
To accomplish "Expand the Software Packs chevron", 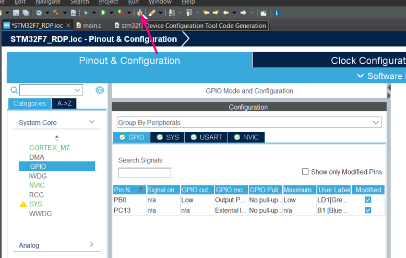I will (360, 76).
